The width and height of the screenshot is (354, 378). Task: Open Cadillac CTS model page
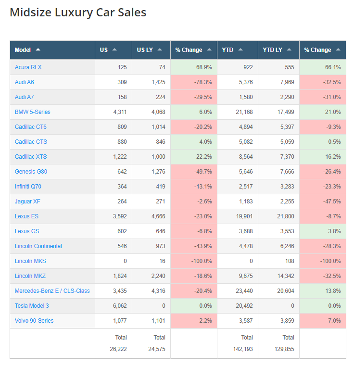click(x=31, y=142)
